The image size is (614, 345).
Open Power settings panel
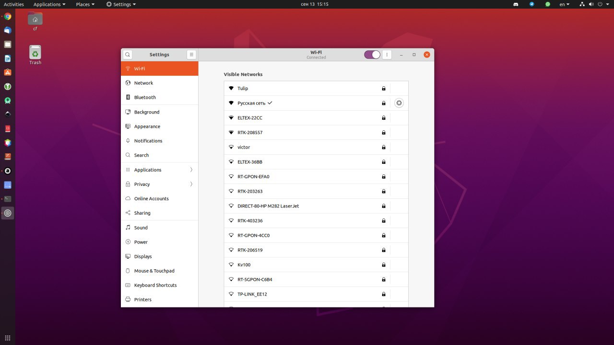(159, 242)
